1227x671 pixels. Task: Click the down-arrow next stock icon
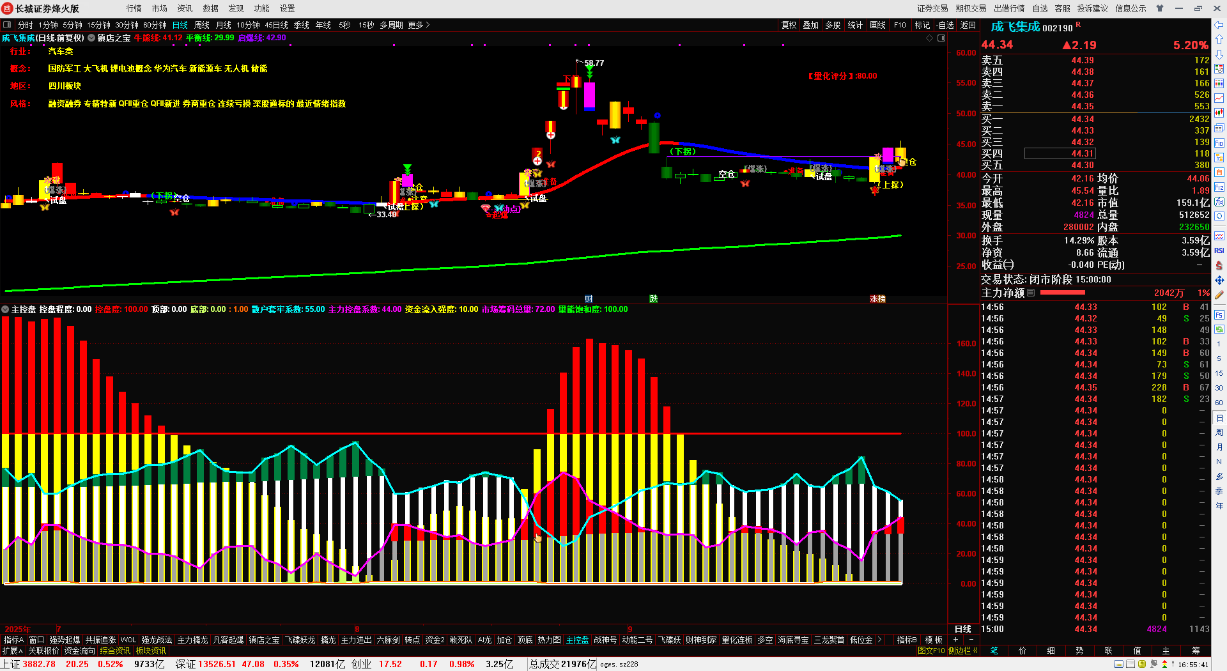click(1219, 54)
